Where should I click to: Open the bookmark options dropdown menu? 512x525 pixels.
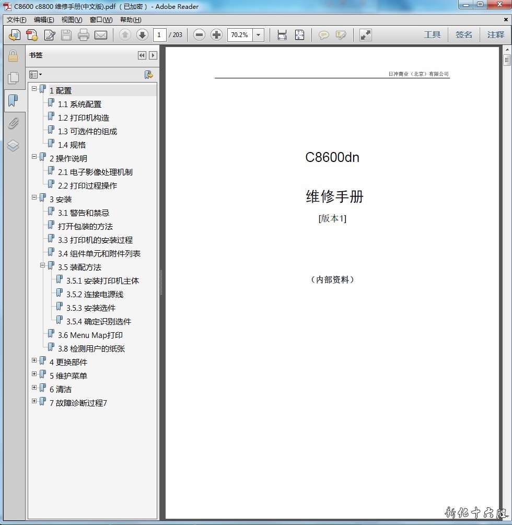tap(36, 75)
